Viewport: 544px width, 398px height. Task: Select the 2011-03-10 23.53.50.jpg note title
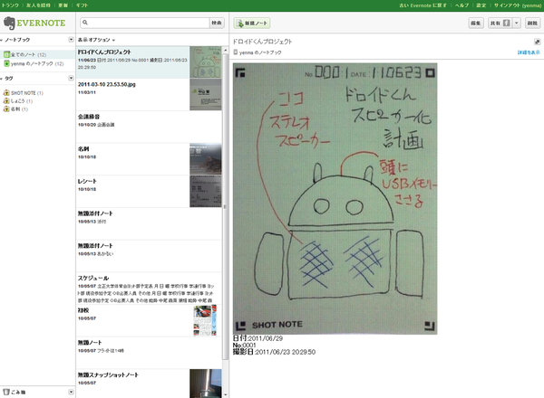click(106, 84)
